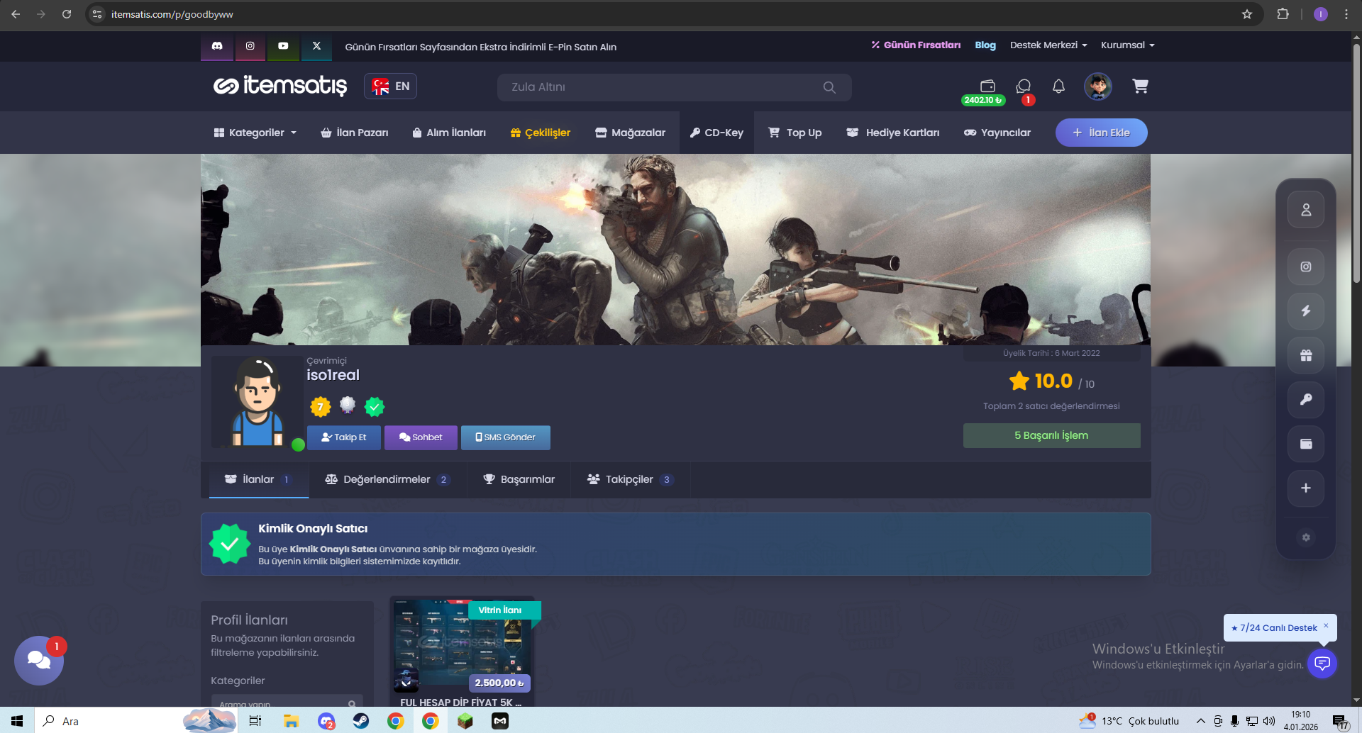Viewport: 1362px width, 733px height.
Task: Open the browser three-dot menu
Action: pos(1346,14)
